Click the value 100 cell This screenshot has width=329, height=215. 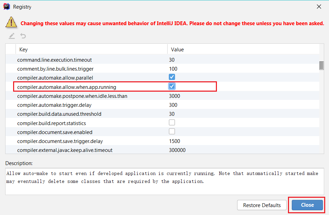(173, 69)
